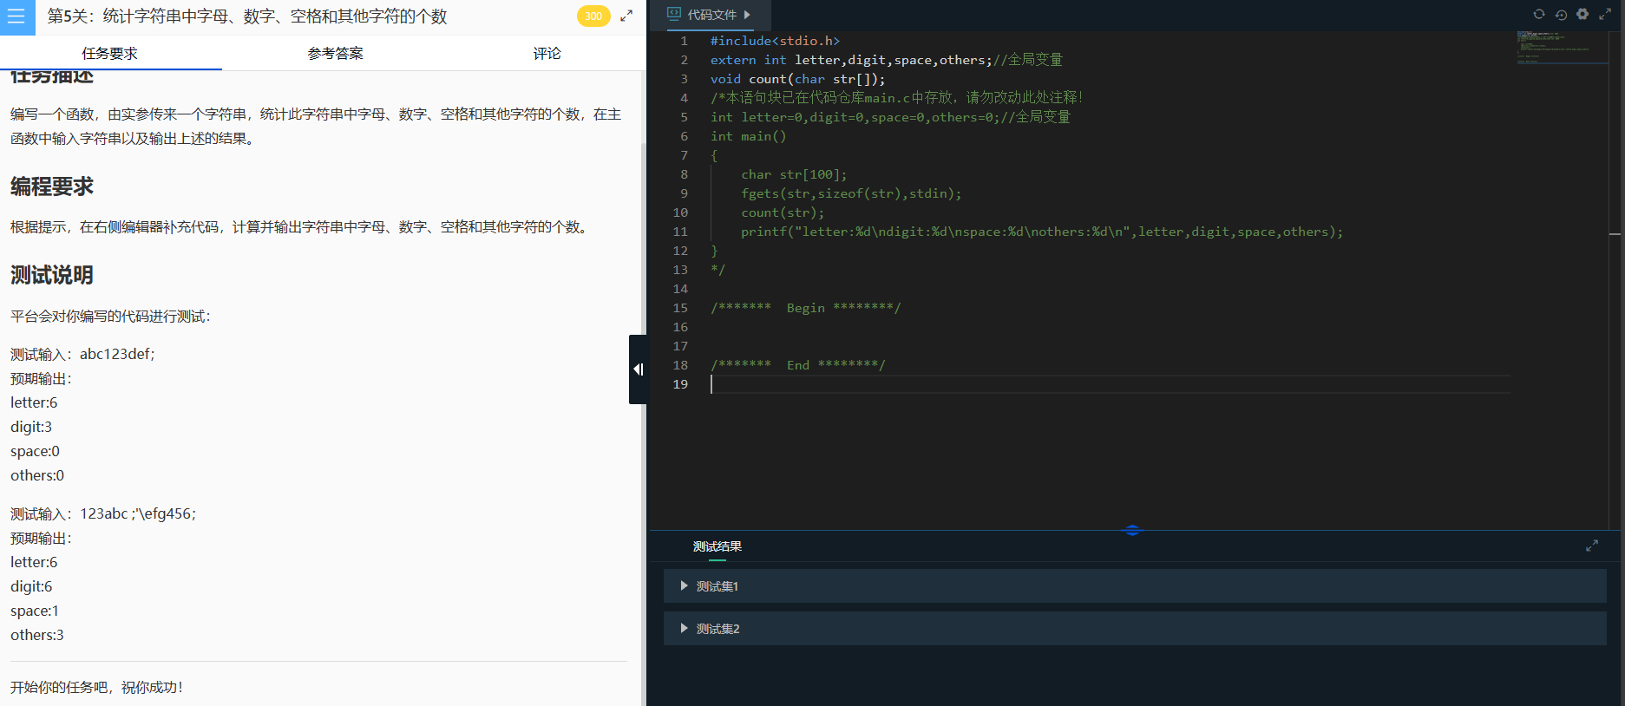The image size is (1625, 706).
Task: Click the blue panel resize handle above test results
Action: 1131,530
